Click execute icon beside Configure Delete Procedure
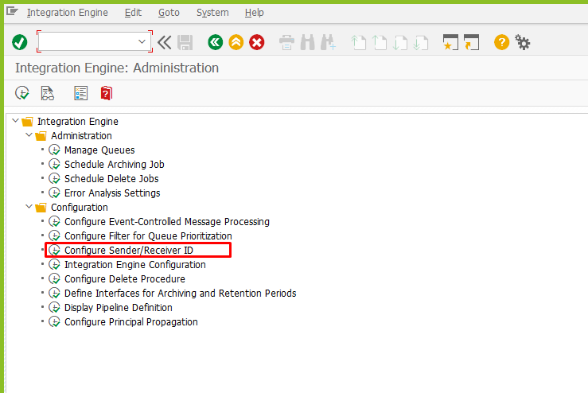The image size is (588, 393). click(55, 279)
